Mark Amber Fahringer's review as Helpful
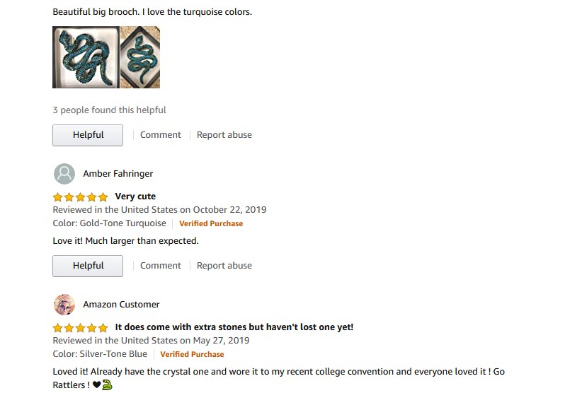565x393 pixels. point(88,266)
